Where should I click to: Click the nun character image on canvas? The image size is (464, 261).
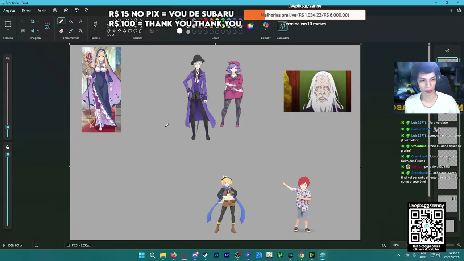pyautogui.click(x=101, y=90)
